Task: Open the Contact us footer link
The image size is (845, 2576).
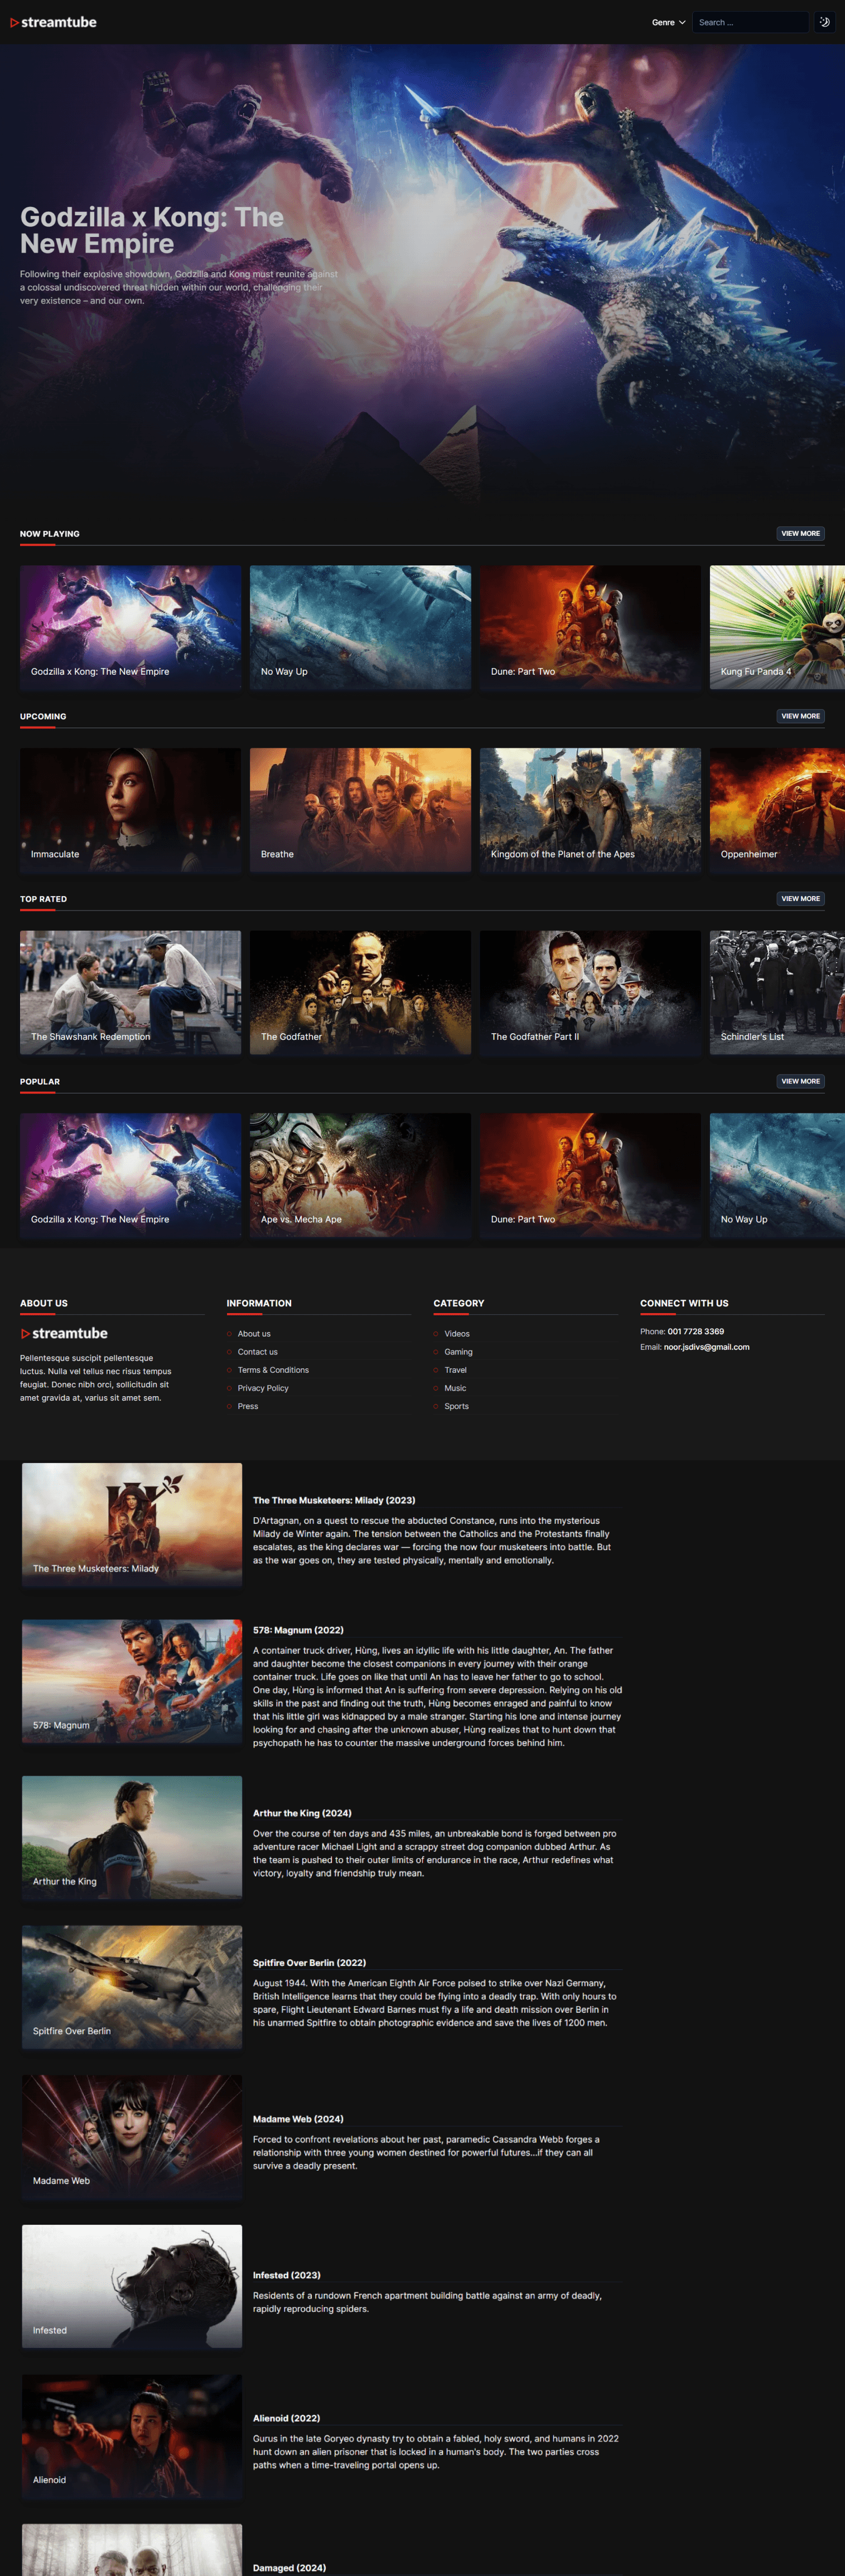Action: point(257,1351)
